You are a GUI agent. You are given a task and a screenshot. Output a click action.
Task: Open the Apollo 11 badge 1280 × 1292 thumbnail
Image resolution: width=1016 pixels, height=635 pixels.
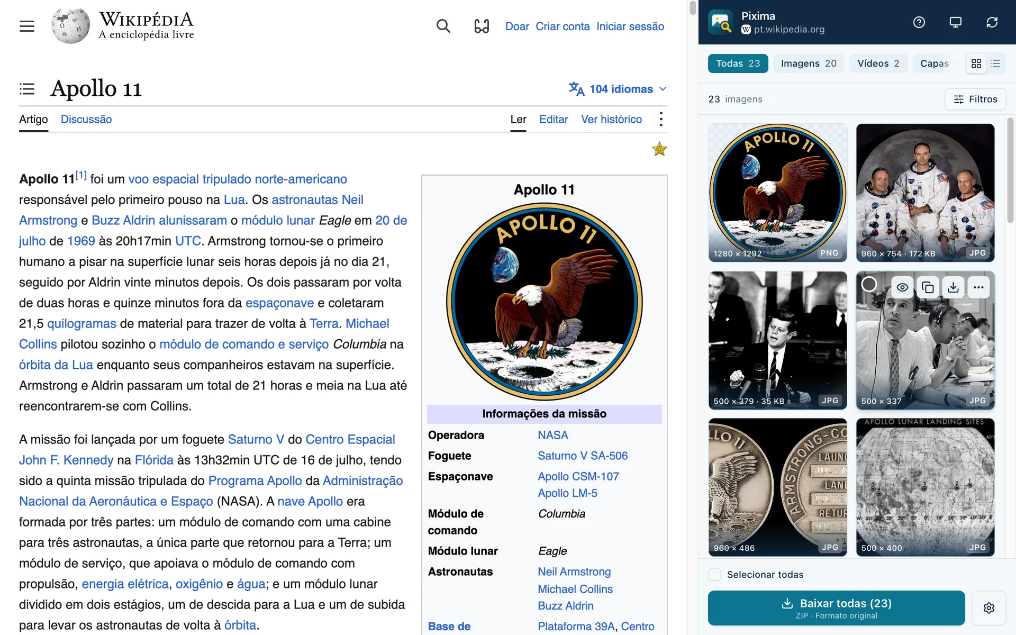coord(777,193)
